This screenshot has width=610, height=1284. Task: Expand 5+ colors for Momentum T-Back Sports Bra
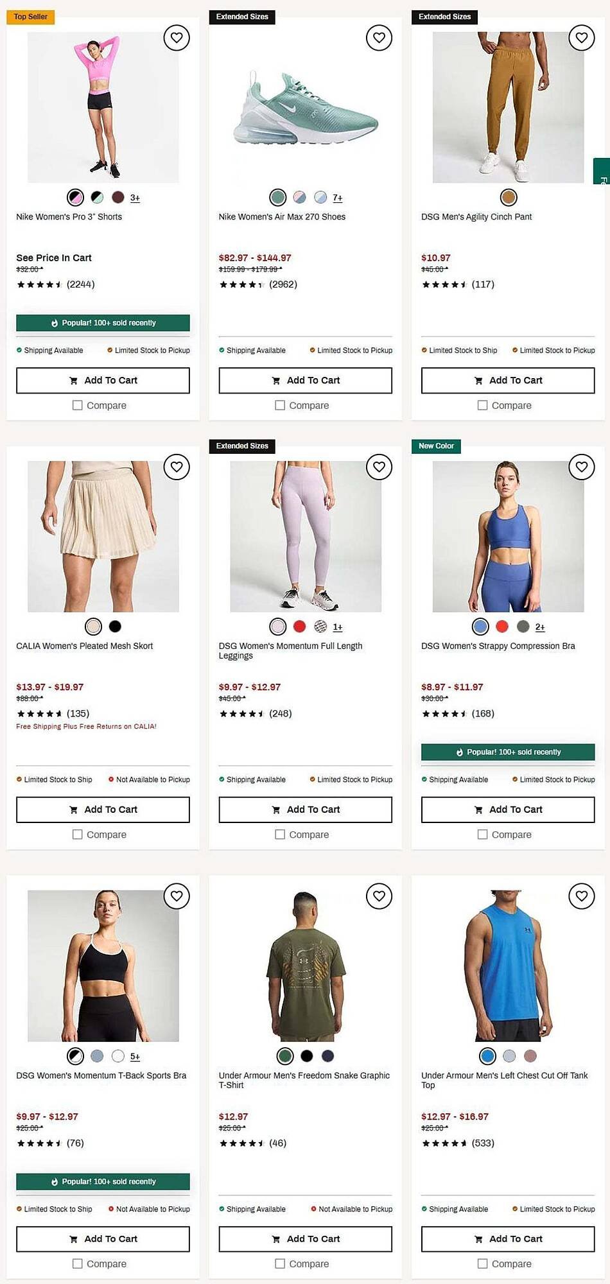[x=135, y=1056]
